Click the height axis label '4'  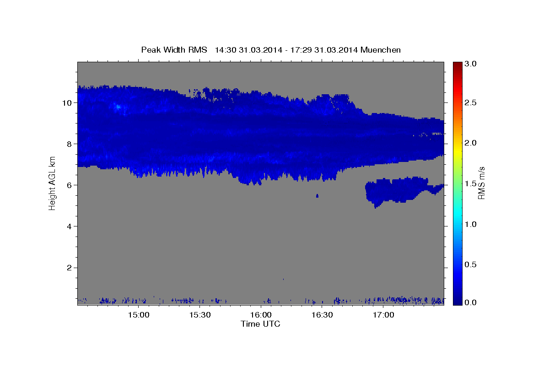70,226
